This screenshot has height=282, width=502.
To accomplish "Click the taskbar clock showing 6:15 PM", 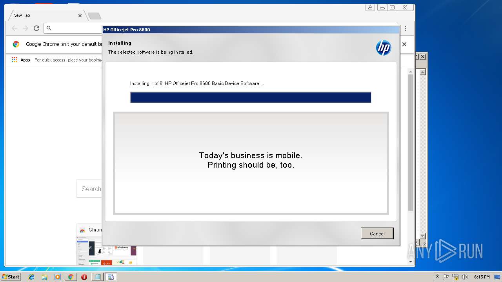I will [x=482, y=277].
